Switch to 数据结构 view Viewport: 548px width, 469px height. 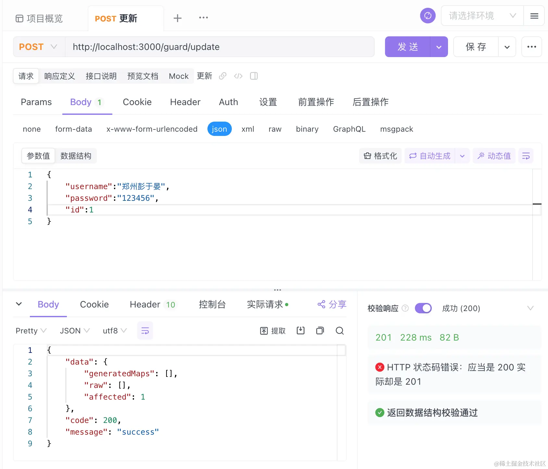(76, 156)
